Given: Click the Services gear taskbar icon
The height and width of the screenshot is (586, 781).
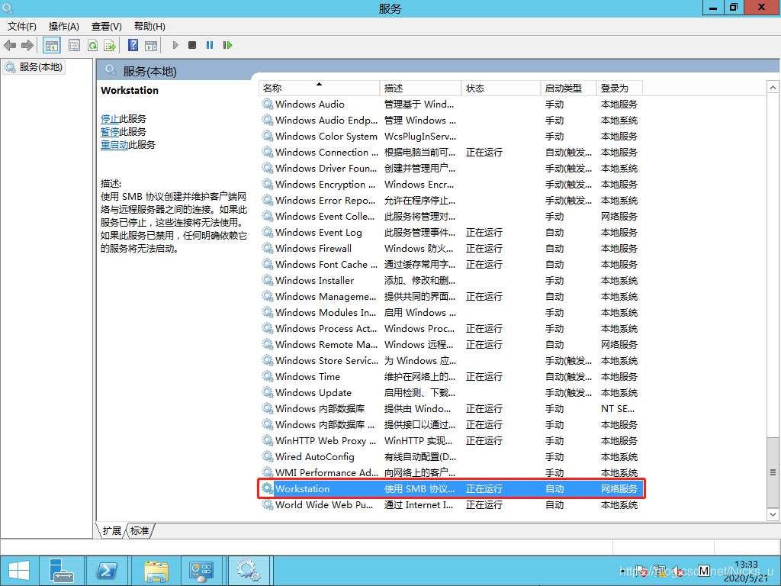Looking at the screenshot, I should [x=248, y=571].
